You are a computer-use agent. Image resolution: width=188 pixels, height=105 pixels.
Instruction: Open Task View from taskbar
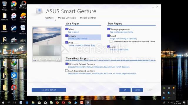click(x=15, y=102)
